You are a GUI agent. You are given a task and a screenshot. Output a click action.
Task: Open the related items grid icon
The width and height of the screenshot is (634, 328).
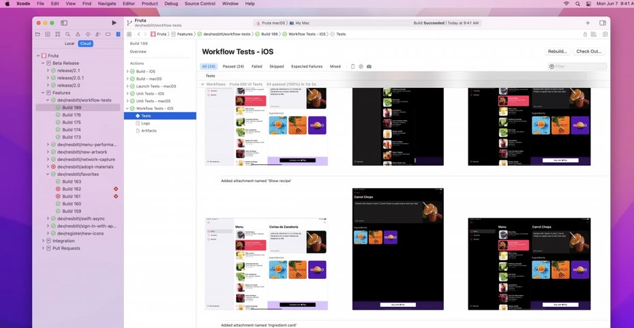pyautogui.click(x=129, y=34)
